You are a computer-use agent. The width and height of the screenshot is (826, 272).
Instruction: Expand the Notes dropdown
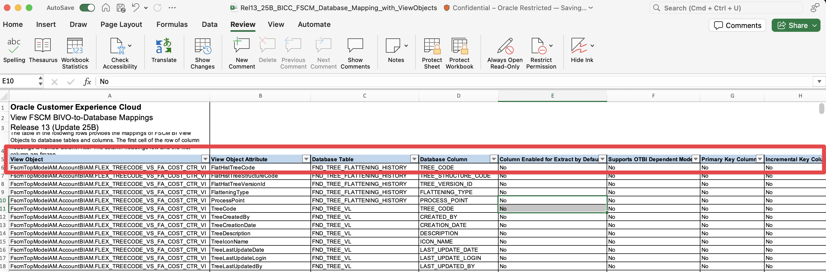405,46
